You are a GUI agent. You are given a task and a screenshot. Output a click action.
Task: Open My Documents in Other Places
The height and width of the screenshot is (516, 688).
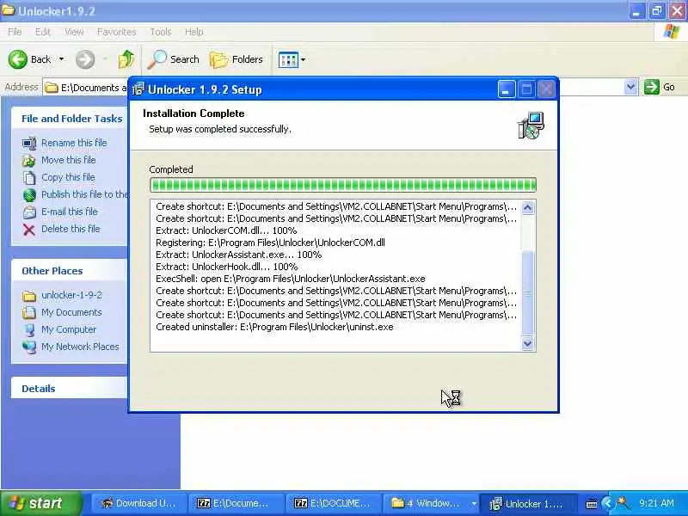coord(71,312)
